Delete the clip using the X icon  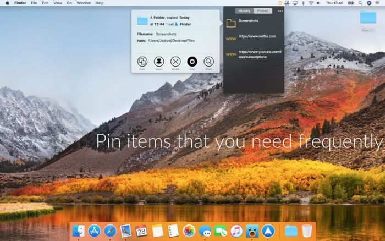(175, 62)
